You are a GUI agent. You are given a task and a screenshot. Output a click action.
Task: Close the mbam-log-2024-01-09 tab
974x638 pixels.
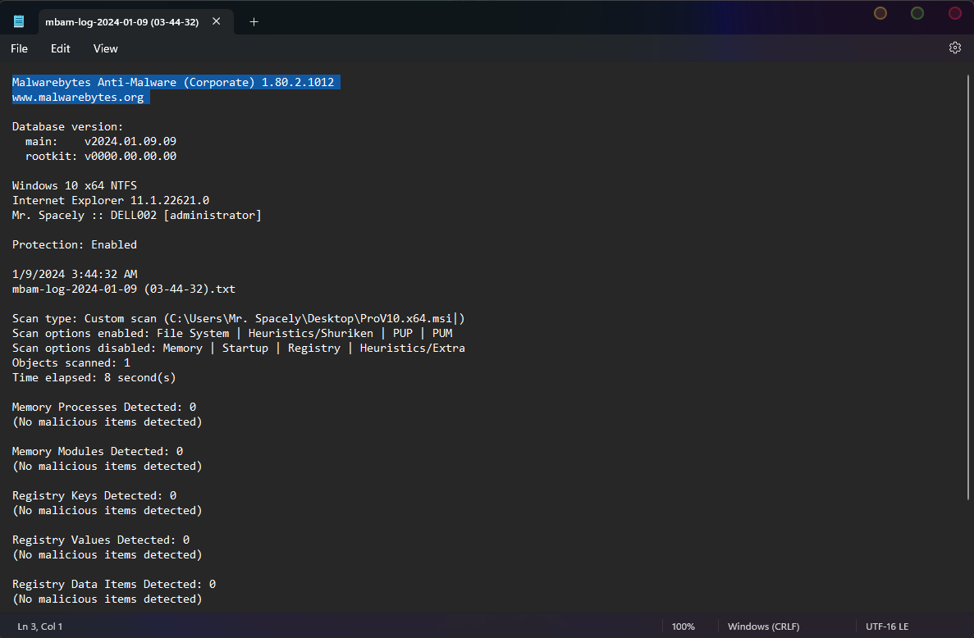pyautogui.click(x=216, y=21)
